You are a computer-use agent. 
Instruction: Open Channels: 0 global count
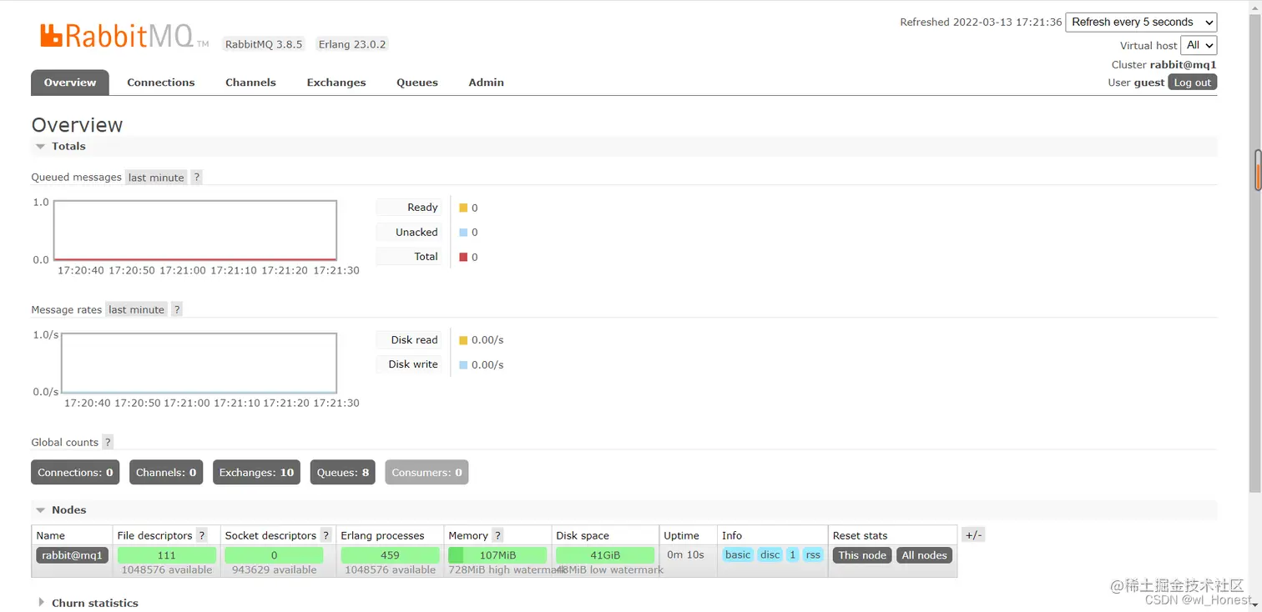click(166, 472)
